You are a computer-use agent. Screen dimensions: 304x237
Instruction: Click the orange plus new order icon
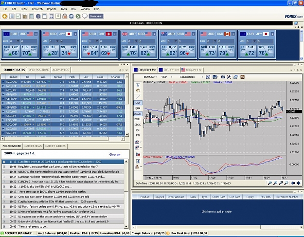pyautogui.click(x=5, y=16)
